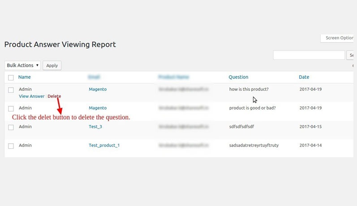Image resolution: width=357 pixels, height=206 pixels.
Task: Open the first Magento link
Action: [98, 89]
